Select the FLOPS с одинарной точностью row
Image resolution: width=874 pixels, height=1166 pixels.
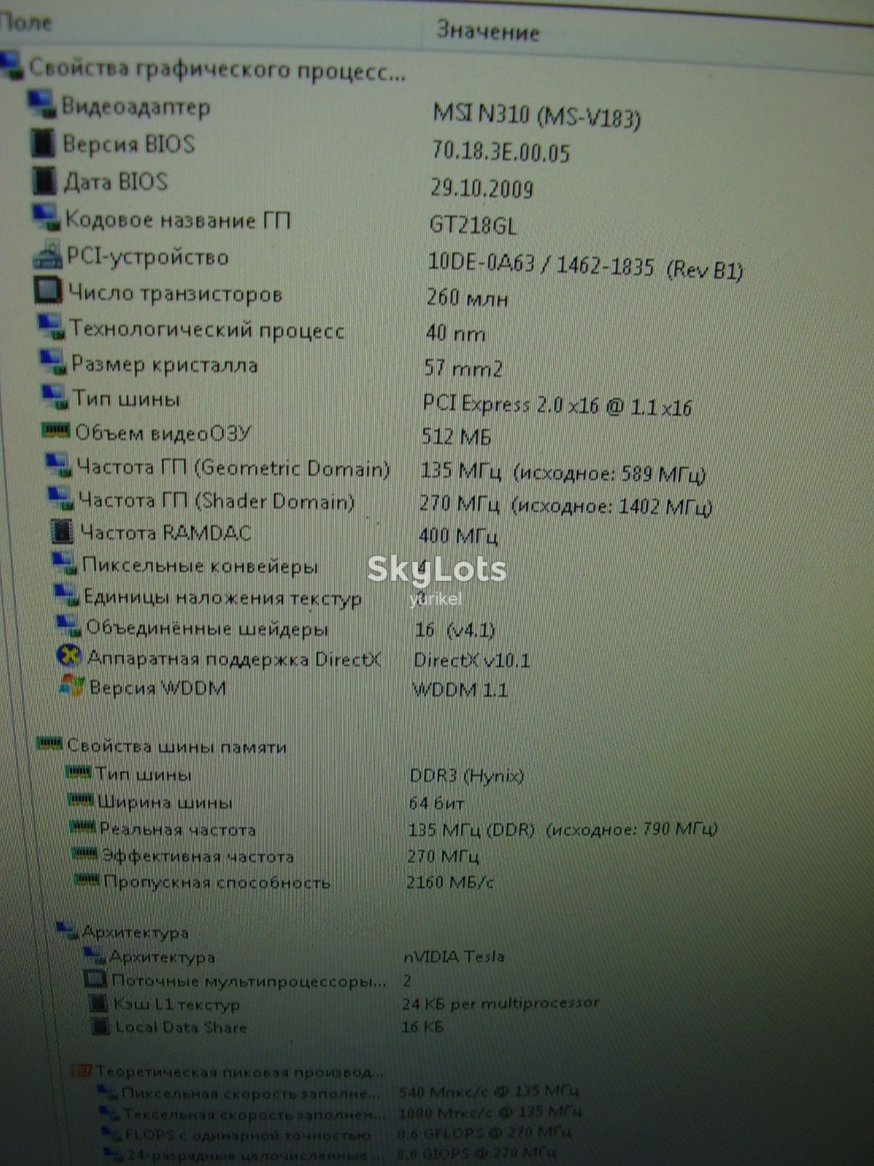point(337,1133)
